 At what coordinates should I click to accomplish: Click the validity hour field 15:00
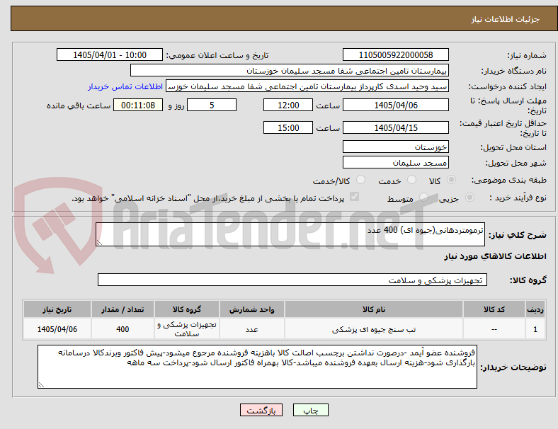tap(288, 127)
